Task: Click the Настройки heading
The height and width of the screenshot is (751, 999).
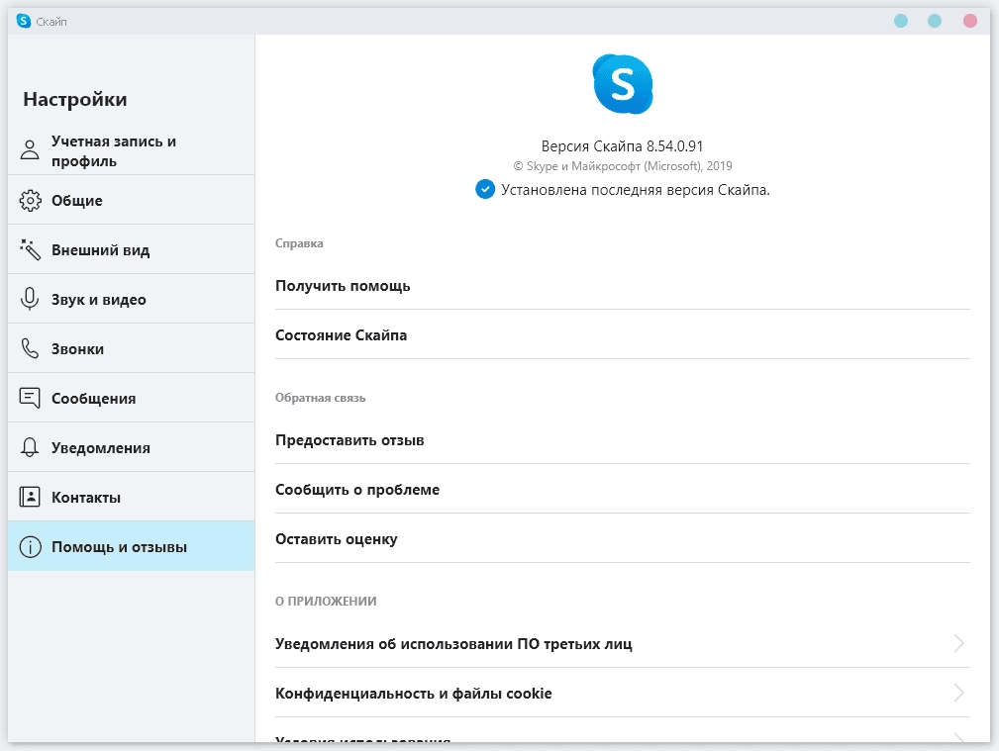Action: pyautogui.click(x=75, y=99)
